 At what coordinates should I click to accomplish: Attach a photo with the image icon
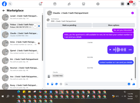coord(52,84)
